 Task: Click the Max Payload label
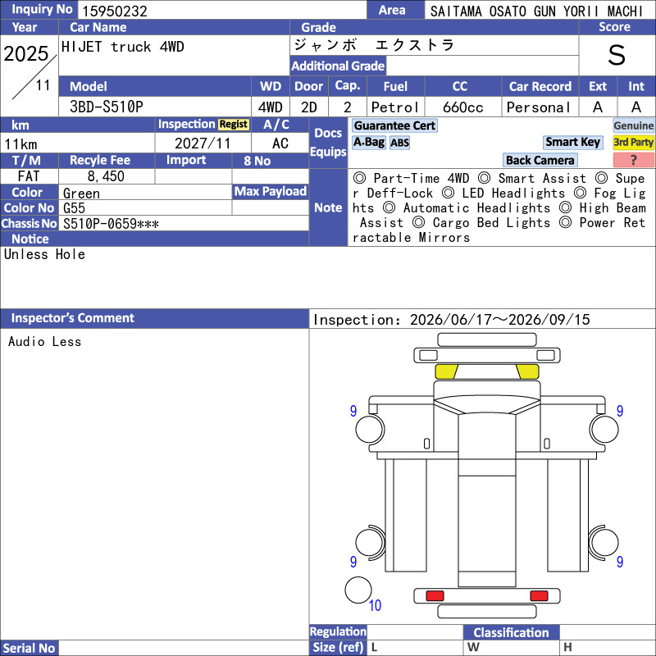pos(271,192)
